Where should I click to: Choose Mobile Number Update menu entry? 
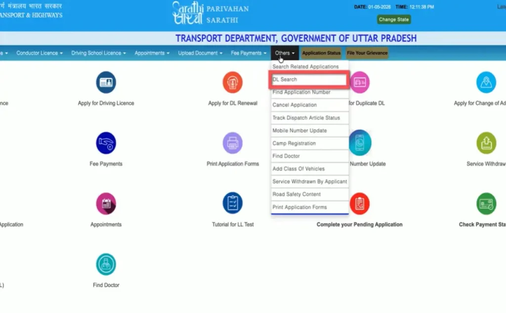point(309,130)
